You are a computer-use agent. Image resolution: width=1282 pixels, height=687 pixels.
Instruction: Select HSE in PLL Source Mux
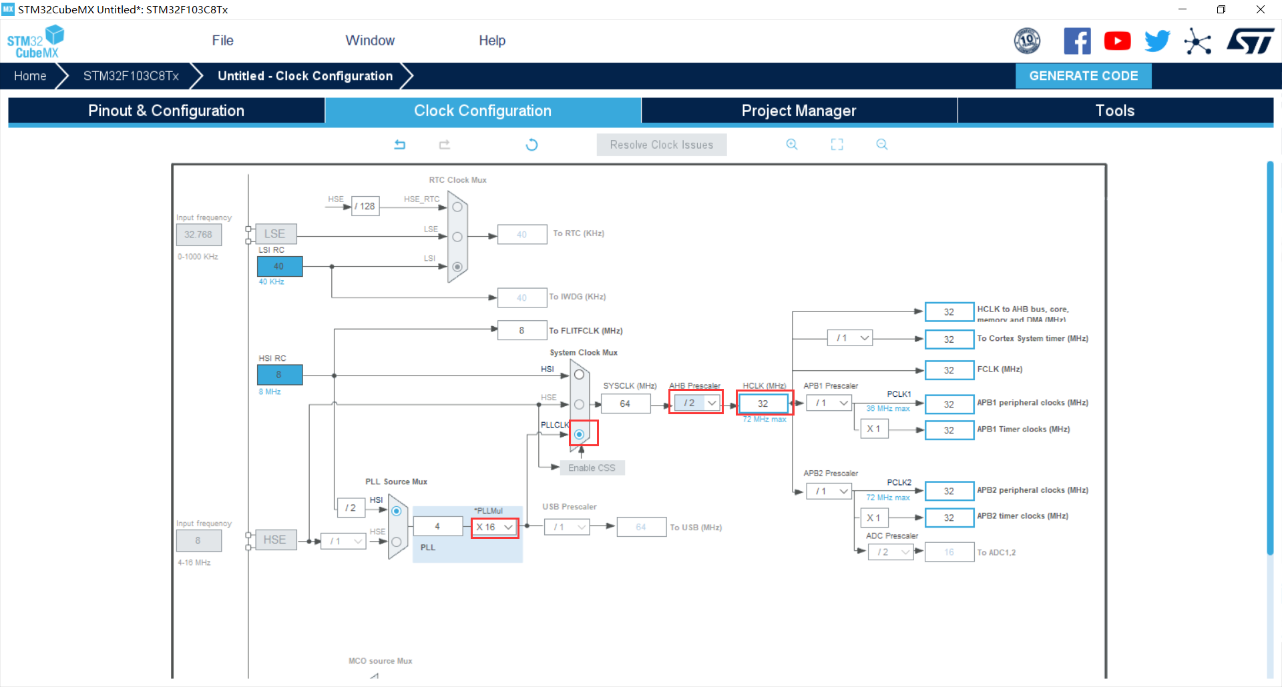(396, 542)
